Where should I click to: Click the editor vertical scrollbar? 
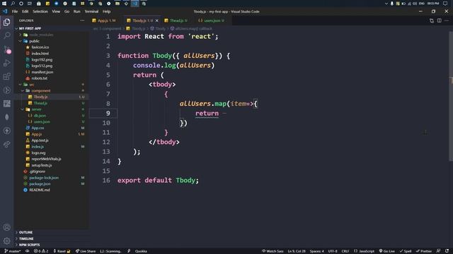[x=451, y=97]
